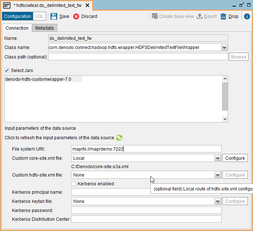Click Configure for hdfs-site.xml file
Image resolution: width=253 pixels, height=231 pixels.
[235, 175]
